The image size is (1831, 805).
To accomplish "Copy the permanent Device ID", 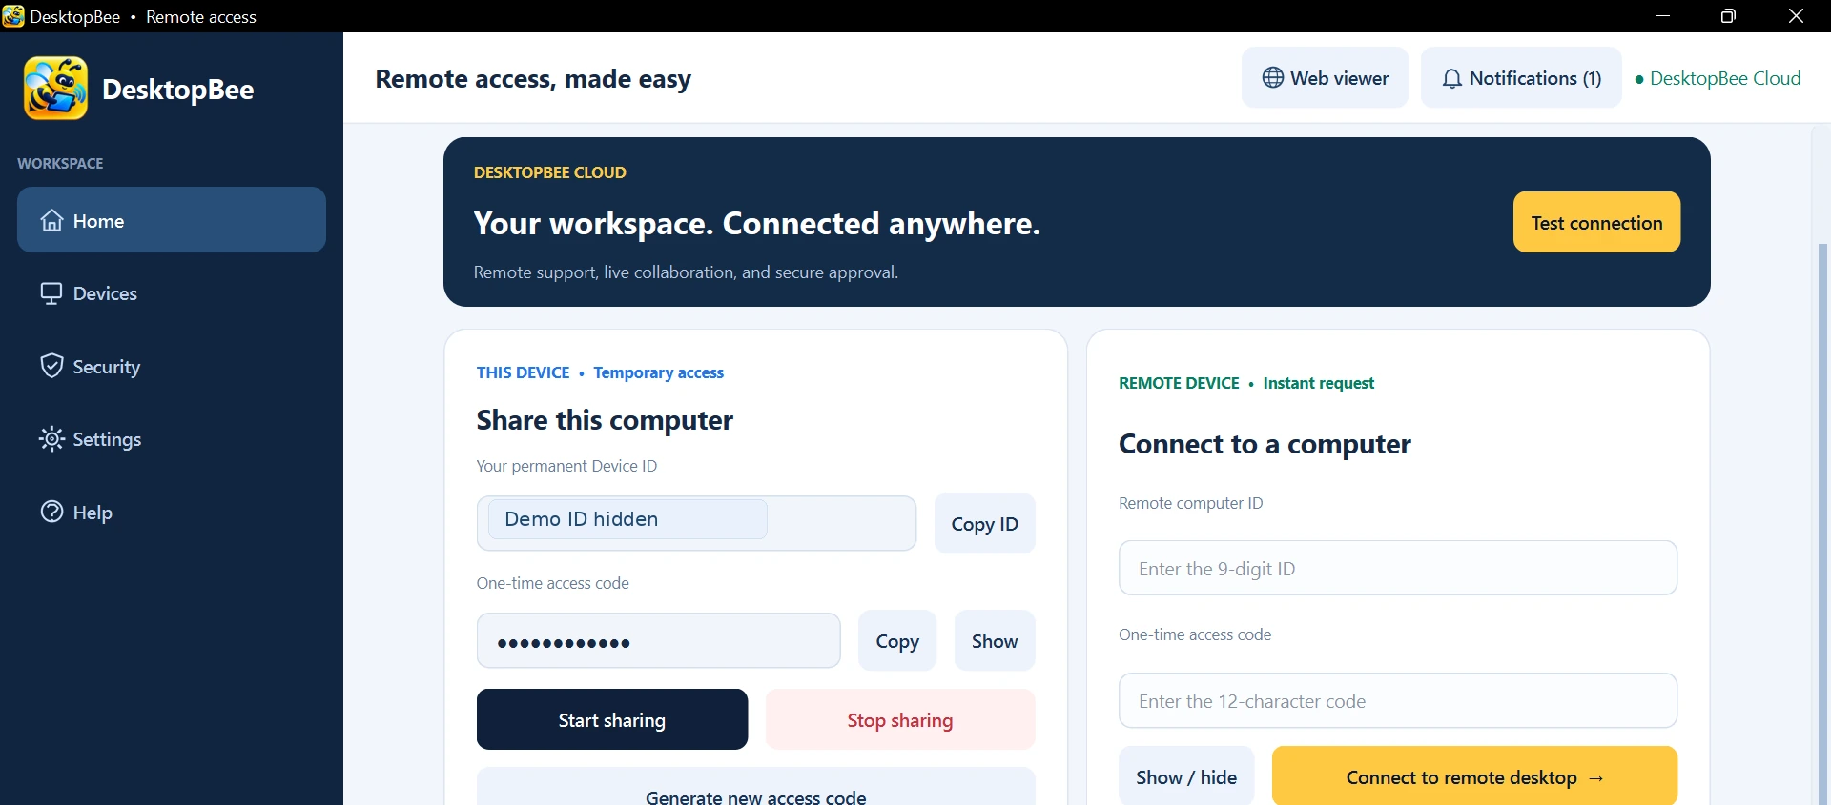I will (984, 523).
